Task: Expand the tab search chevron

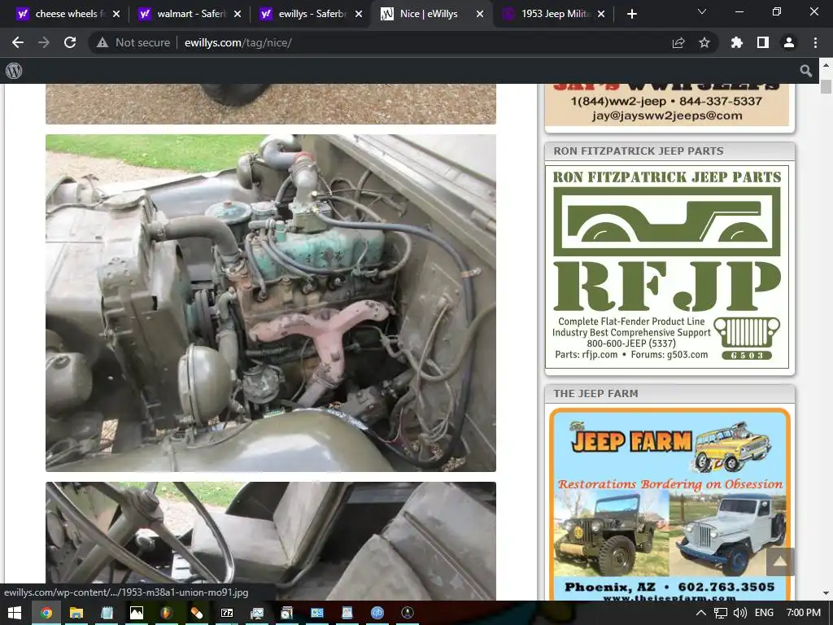Action: 702,12
